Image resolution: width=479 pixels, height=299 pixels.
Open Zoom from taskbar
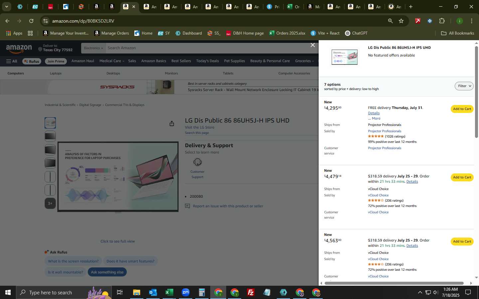click(x=186, y=292)
